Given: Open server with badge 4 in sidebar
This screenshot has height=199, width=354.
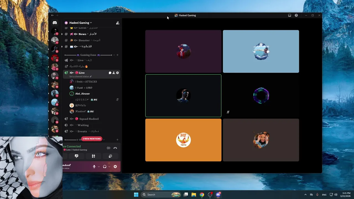Looking at the screenshot, I should 55,85.
